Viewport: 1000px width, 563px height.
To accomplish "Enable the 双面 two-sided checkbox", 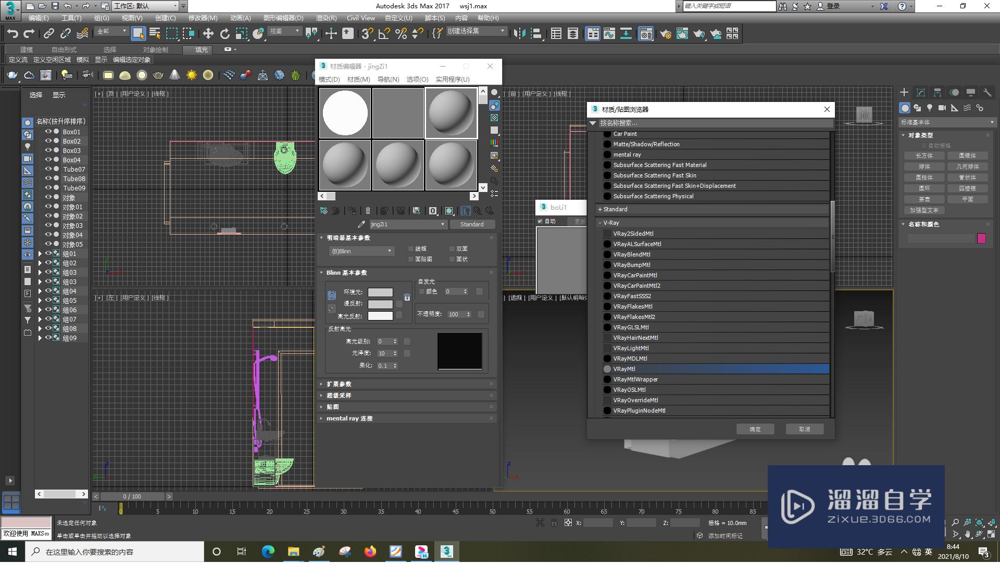I will click(x=452, y=249).
